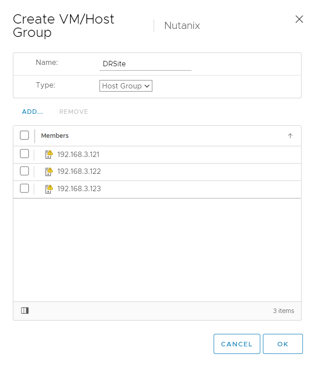Click ADD... to add group members
Image resolution: width=314 pixels, height=365 pixels.
(32, 112)
